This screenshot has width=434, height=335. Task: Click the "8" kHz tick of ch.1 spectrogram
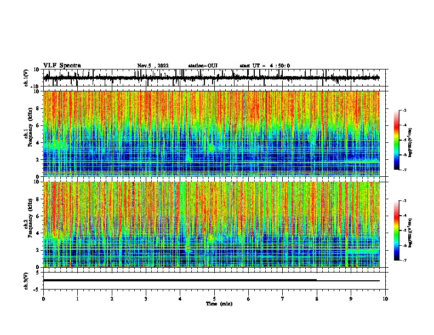tap(38, 108)
